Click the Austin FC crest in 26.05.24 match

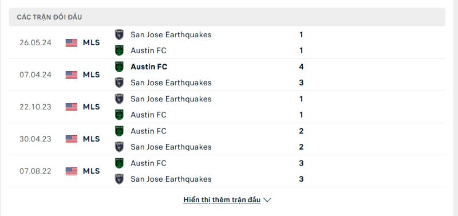119,50
